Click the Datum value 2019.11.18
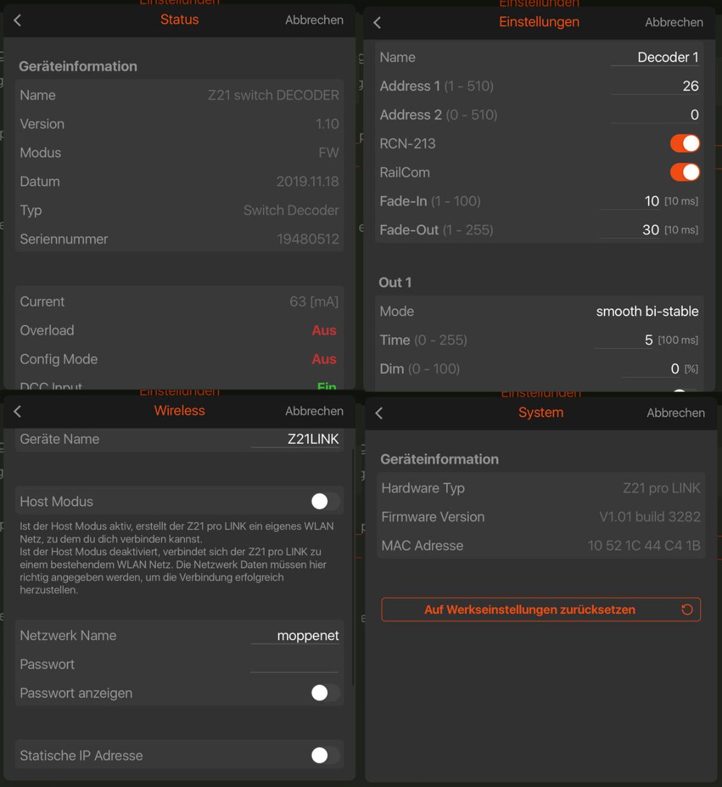 click(308, 182)
